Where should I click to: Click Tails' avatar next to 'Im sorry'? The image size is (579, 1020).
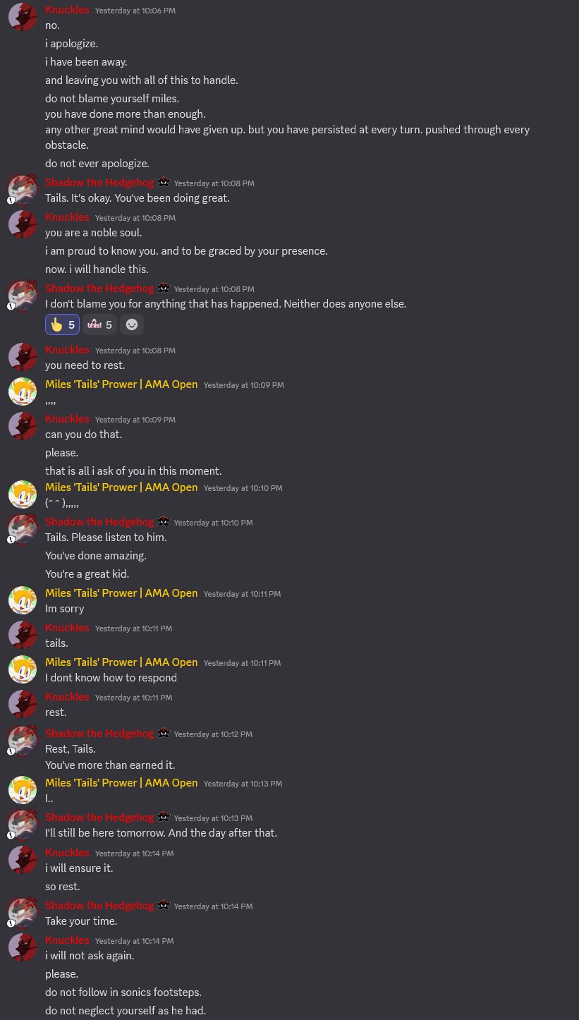pos(23,600)
